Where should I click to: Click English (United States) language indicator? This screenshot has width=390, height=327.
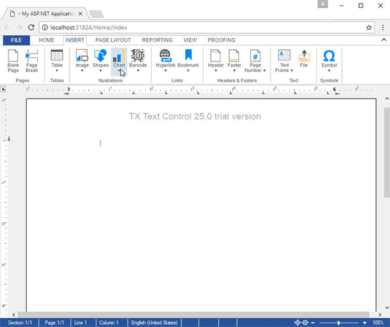click(154, 323)
